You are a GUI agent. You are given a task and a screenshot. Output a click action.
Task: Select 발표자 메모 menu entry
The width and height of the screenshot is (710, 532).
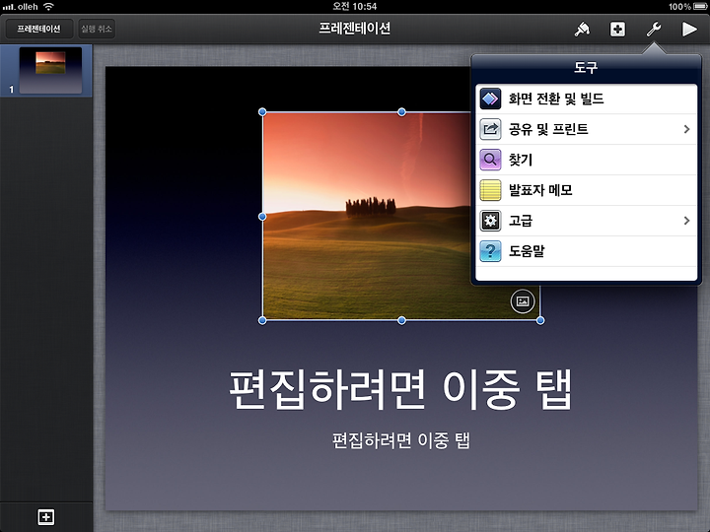tap(587, 190)
